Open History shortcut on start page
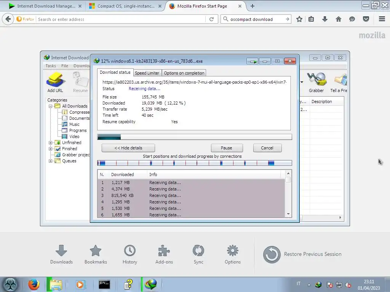The width and height of the screenshot is (390, 292). tap(130, 254)
